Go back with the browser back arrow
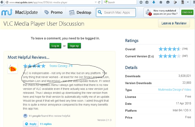195x127 pixels. click(x=2, y=2)
